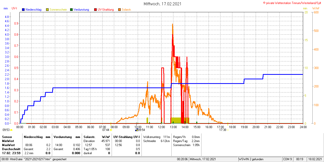
Task: Click the Verdunstung max value 0.102
Action: [x=76, y=145]
